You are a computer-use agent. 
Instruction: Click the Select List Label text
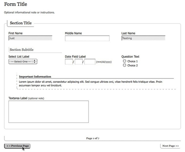pos(19,57)
